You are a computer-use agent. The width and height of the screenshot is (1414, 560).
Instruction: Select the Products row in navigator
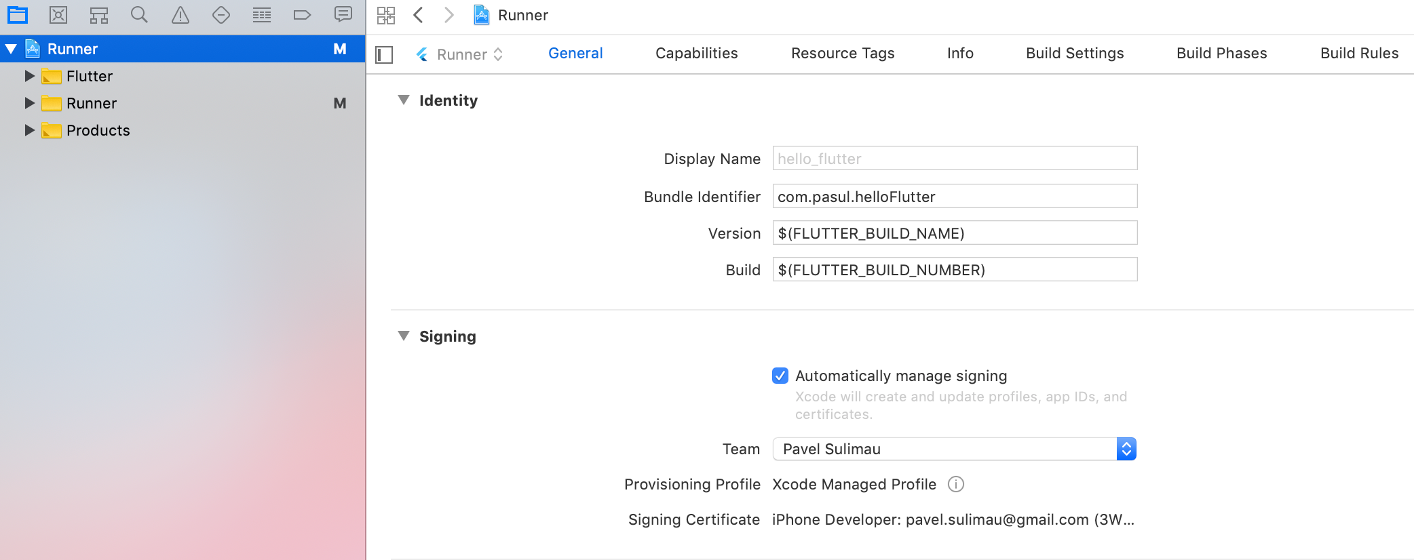(x=183, y=130)
